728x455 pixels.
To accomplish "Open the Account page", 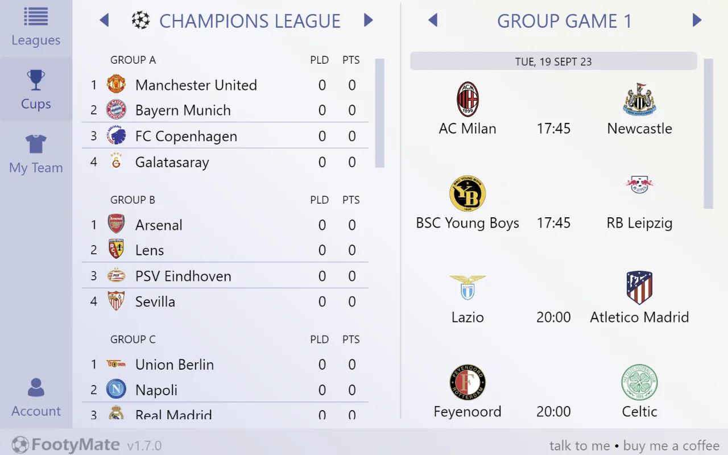I will [x=36, y=398].
